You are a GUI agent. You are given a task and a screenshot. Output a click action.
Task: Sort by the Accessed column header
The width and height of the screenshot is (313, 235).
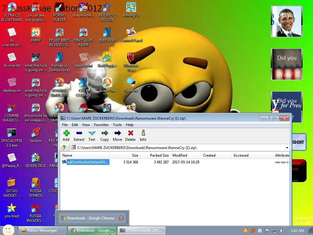247,155
